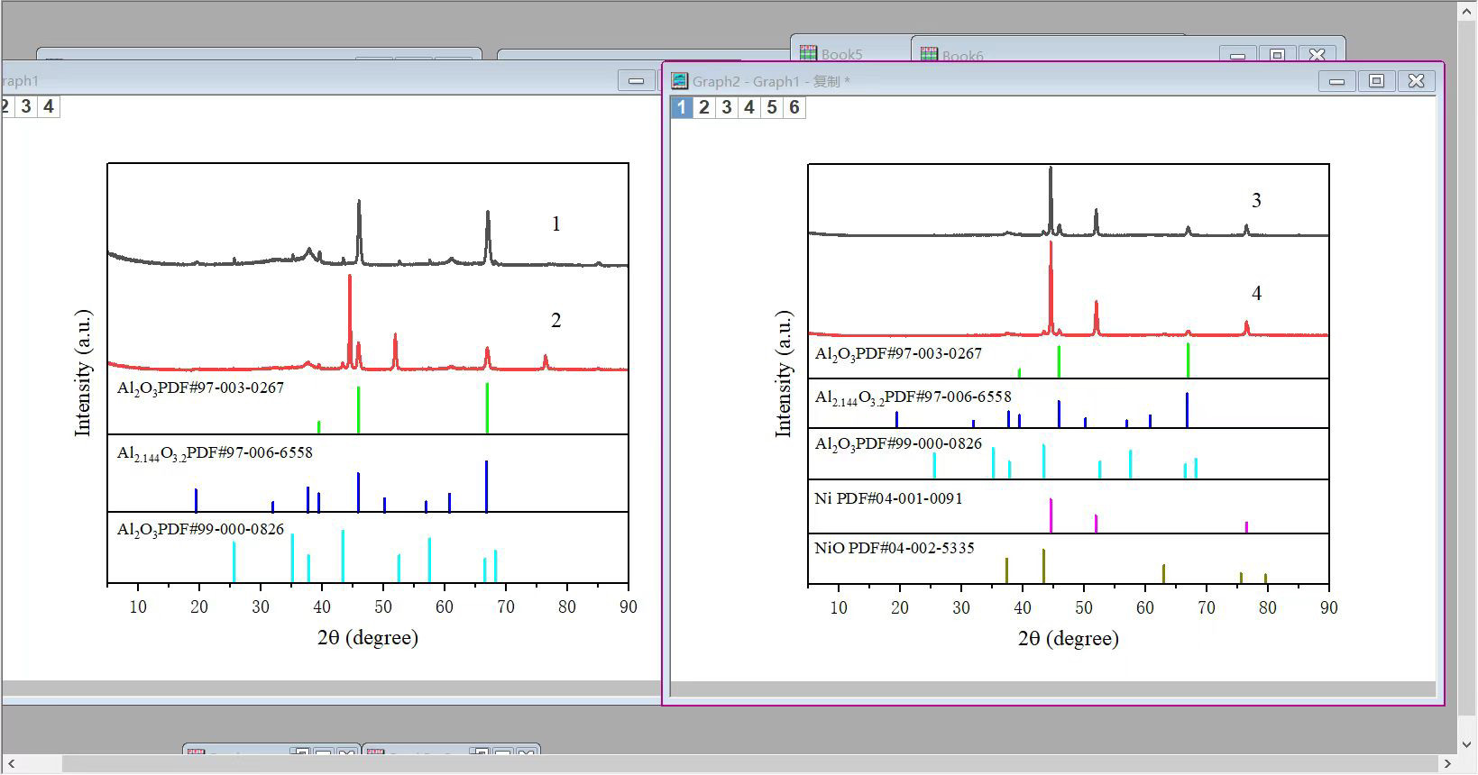Click the horizontal scrollbar left arrow

11,764
